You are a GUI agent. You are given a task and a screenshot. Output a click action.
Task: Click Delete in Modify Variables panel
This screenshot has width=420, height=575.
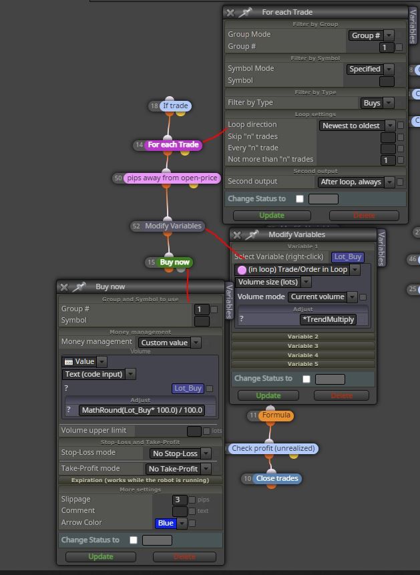point(341,395)
